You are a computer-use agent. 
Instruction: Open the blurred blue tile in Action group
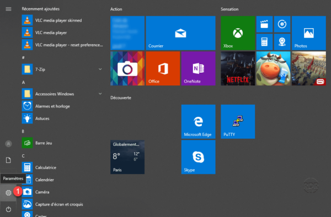[x=127, y=33]
